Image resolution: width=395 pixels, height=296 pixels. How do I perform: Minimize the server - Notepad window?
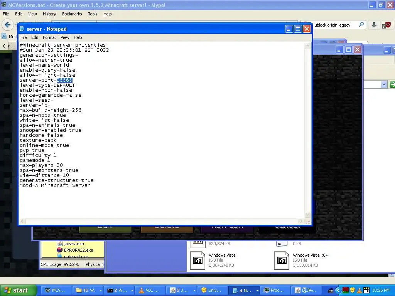289,29
